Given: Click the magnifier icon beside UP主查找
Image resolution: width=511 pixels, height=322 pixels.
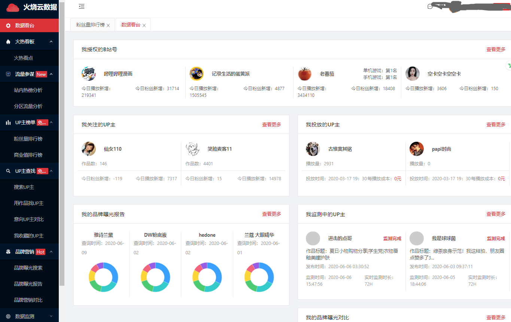Looking at the screenshot, I should pos(8,171).
